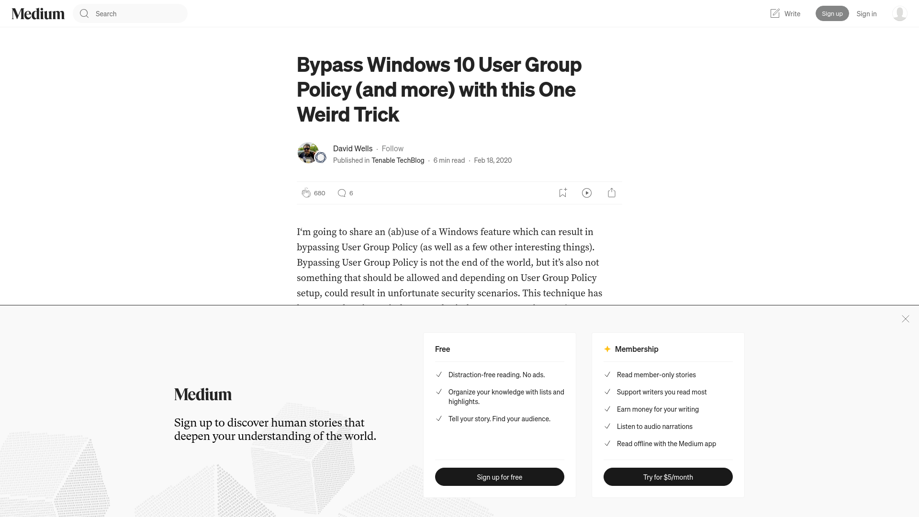Click the Sign in link in top nav

coord(867,13)
